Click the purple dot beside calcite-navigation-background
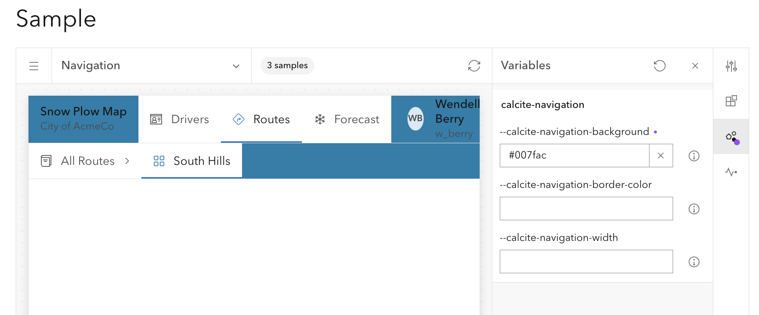The width and height of the screenshot is (759, 315). click(x=656, y=131)
